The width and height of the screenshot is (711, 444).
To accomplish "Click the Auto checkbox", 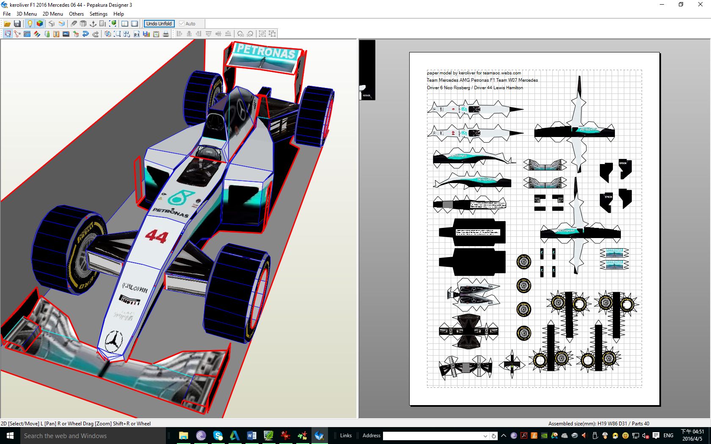I will tap(182, 24).
